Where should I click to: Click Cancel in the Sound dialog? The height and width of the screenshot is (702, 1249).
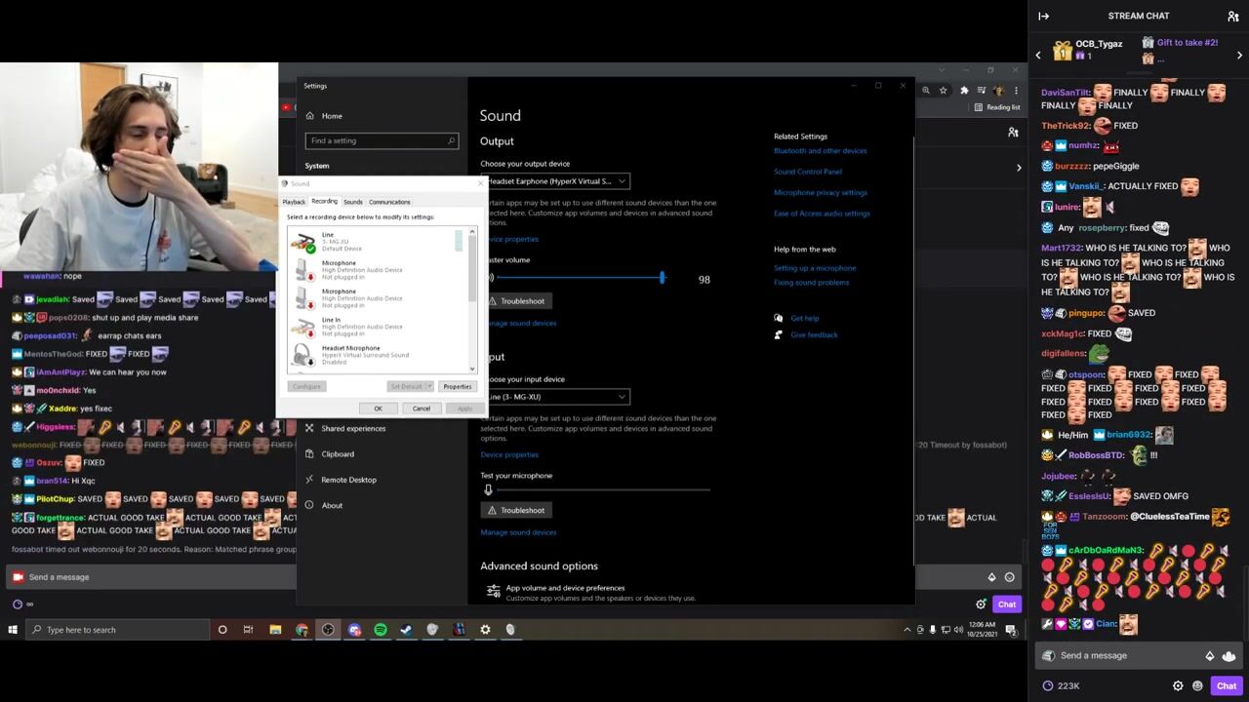tap(421, 409)
